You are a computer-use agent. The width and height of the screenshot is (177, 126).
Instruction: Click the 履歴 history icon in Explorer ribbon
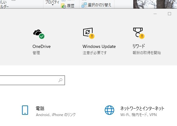click(63, 6)
